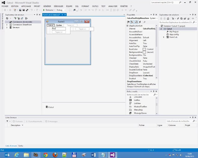Toggle the '0 erreurs' filter in the error list

(18, 122)
